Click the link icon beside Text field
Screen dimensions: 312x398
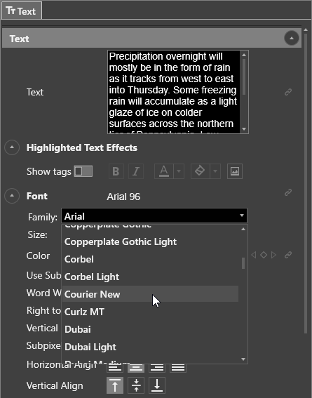tap(288, 92)
